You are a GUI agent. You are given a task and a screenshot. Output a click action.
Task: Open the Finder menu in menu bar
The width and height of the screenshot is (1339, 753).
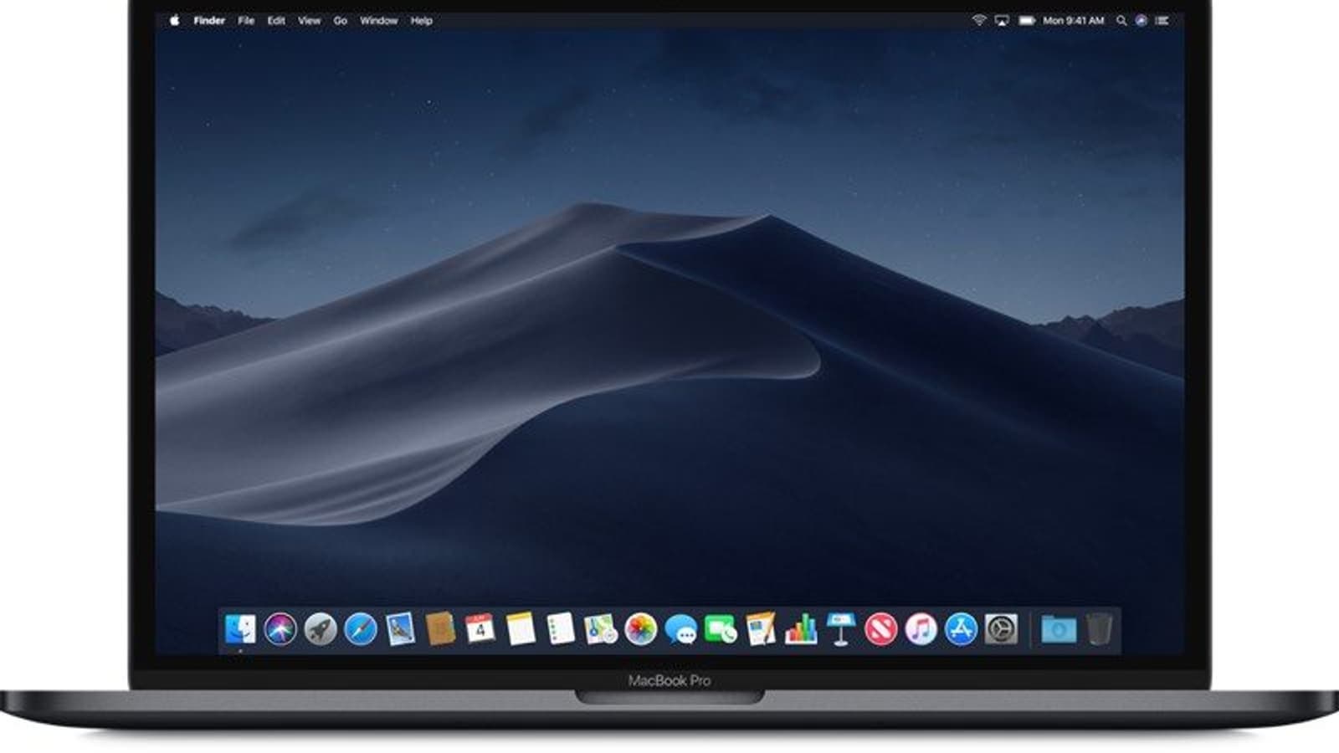coord(209,20)
